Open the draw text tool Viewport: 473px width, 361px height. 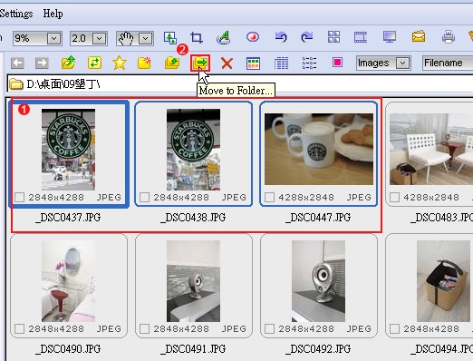[x=224, y=37]
